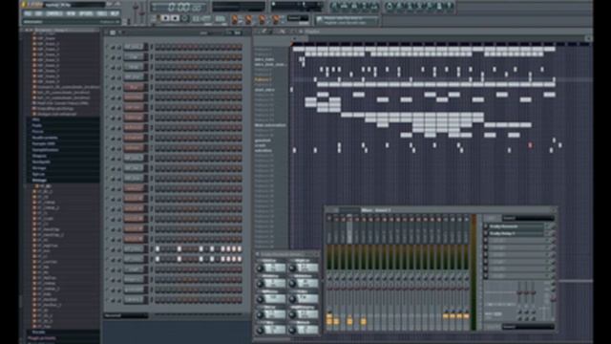Screen dimensions: 611x344
Task: Open the CHANNELS menu
Action: pyautogui.click(x=54, y=13)
